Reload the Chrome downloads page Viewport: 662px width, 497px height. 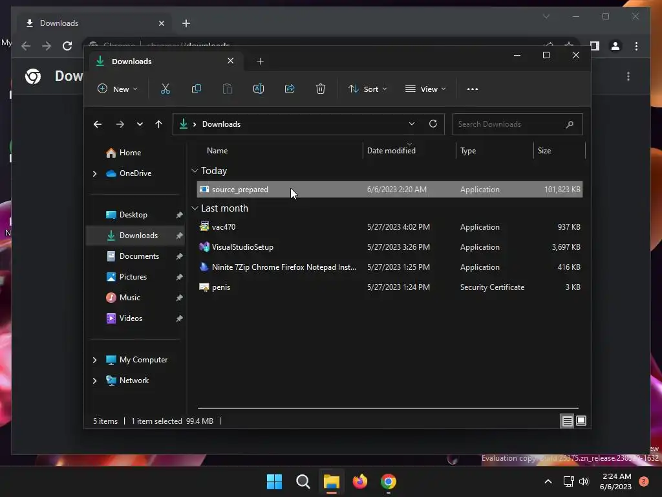(x=67, y=46)
